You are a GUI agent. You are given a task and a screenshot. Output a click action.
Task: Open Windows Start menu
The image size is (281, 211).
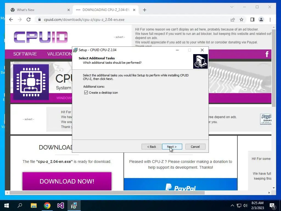[7, 206]
